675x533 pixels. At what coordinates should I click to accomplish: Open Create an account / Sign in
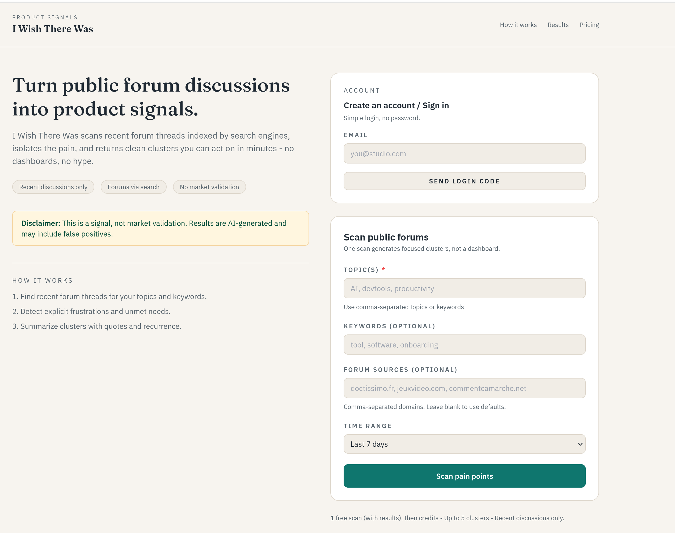point(396,105)
